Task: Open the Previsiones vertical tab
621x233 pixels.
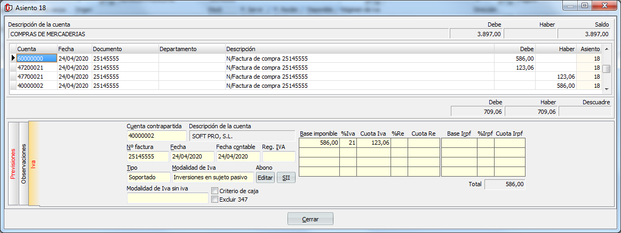Action: pos(13,164)
